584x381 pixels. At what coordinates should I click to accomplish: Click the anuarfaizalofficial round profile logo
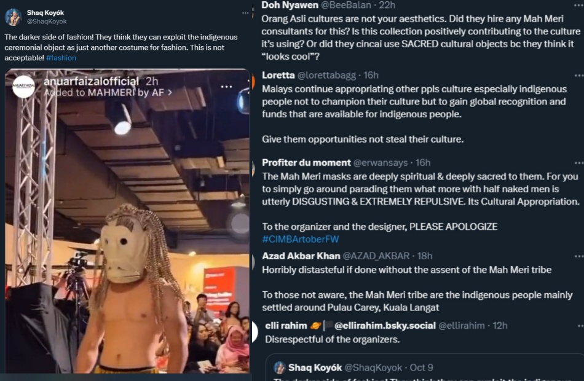(23, 87)
